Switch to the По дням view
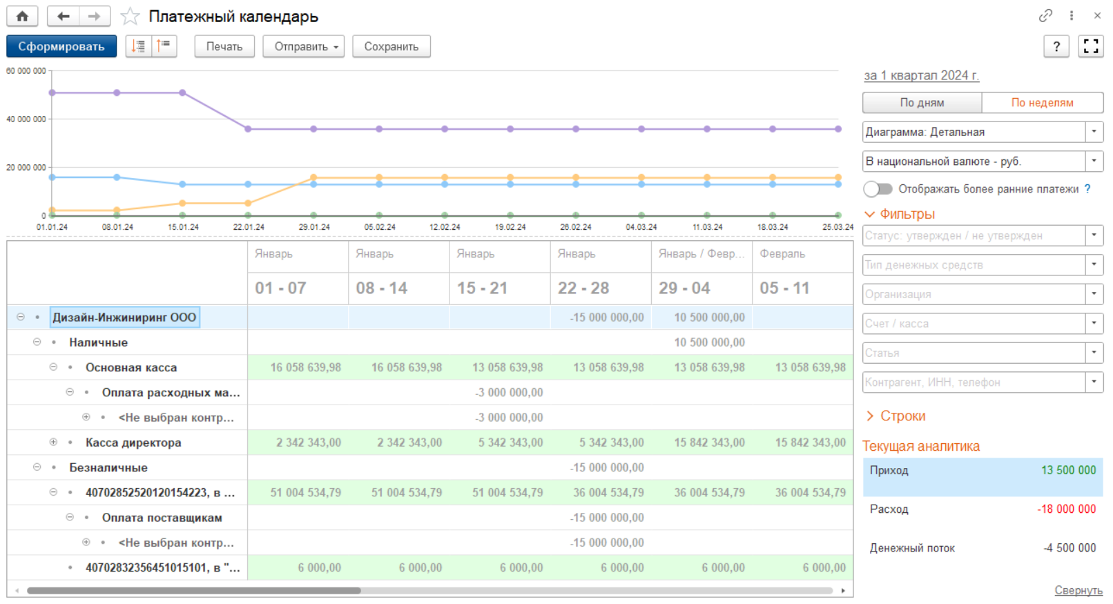The height and width of the screenshot is (604, 1113). (922, 103)
